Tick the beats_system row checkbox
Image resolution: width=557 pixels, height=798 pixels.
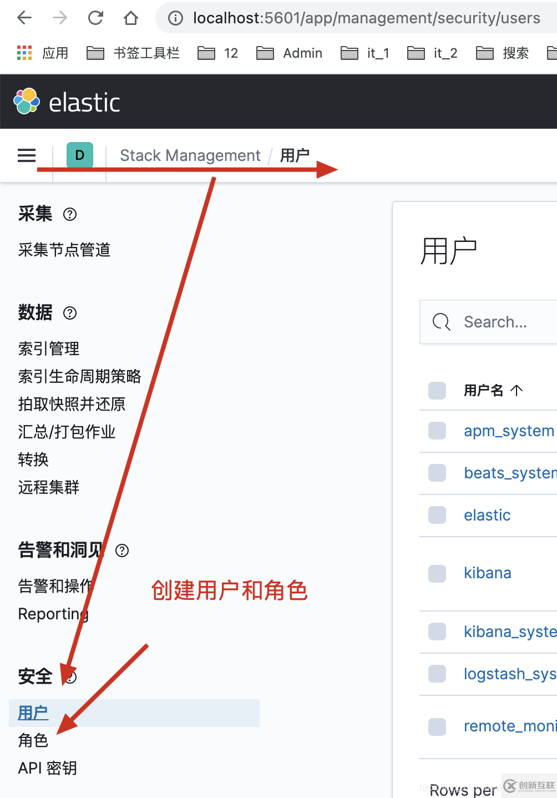[x=437, y=473]
